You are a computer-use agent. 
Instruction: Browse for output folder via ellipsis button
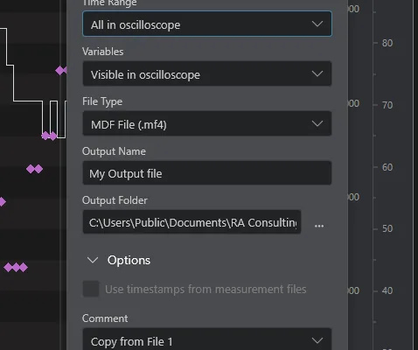[319, 226]
